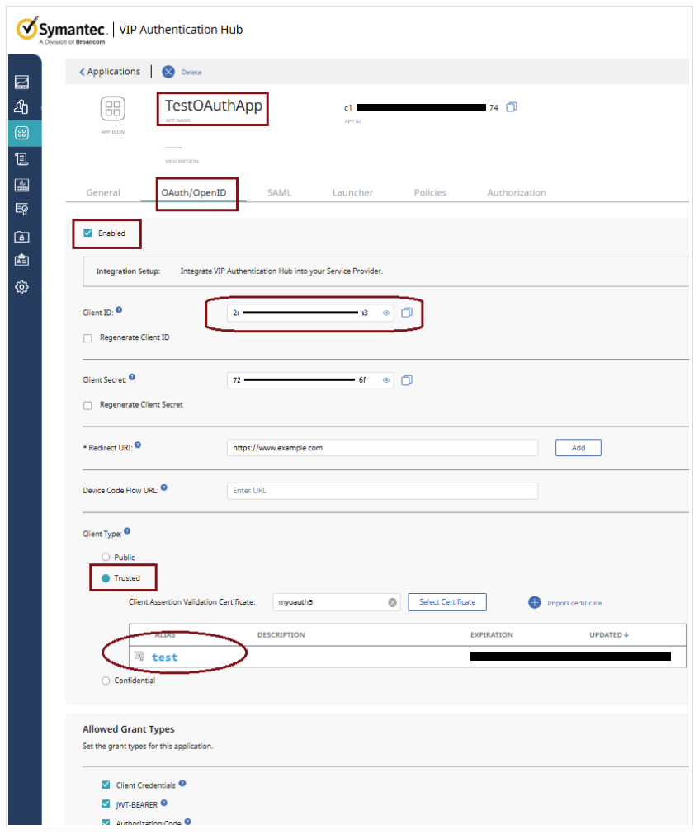
Task: Check Regenerate Client Secret
Action: tap(87, 405)
